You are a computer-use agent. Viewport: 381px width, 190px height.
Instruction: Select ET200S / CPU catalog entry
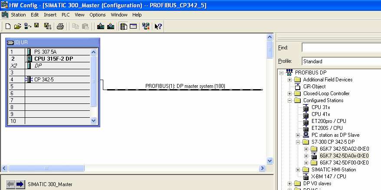[x=327, y=128]
